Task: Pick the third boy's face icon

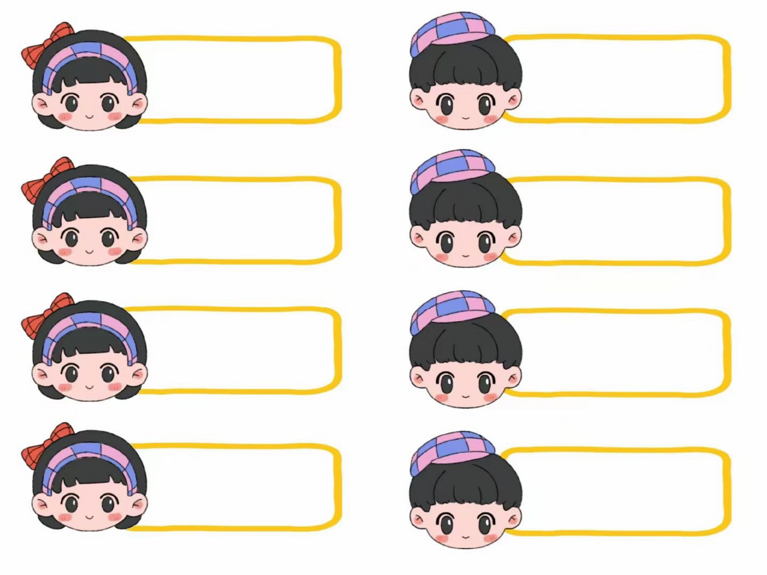Action: [466, 349]
